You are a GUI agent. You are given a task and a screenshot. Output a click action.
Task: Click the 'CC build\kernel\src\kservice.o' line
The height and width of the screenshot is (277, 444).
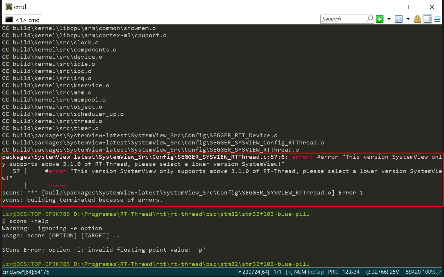(x=56, y=85)
